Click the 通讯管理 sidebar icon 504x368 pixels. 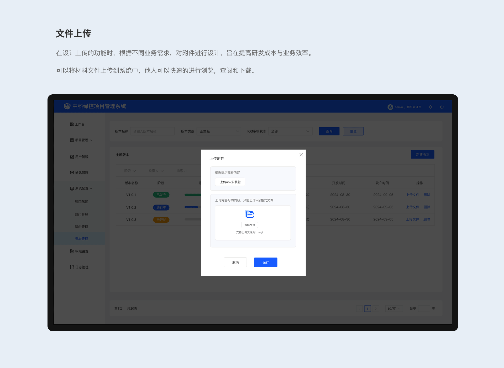[72, 173]
